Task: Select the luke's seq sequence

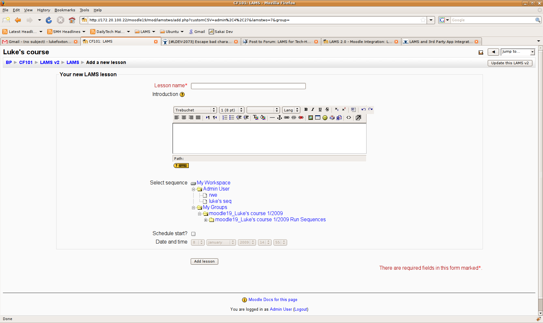Action: pyautogui.click(x=220, y=201)
